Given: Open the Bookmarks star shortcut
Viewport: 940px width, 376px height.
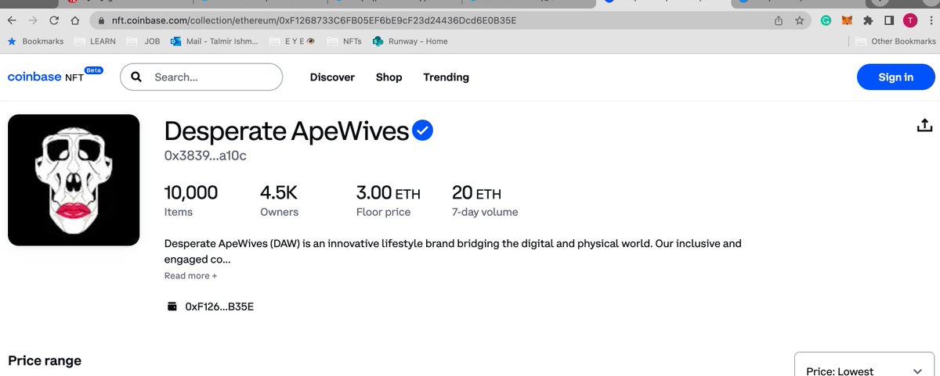Looking at the screenshot, I should click(36, 41).
